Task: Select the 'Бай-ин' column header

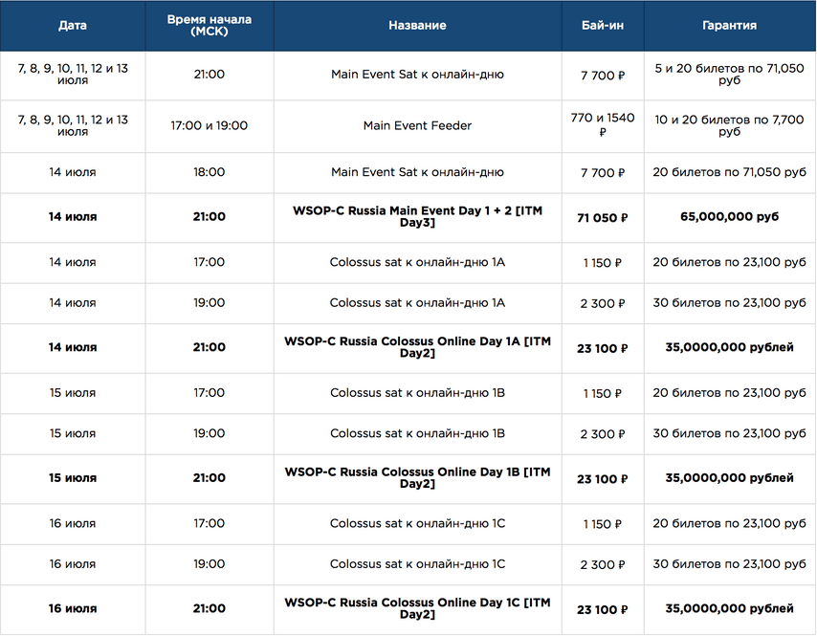Action: coord(603,26)
